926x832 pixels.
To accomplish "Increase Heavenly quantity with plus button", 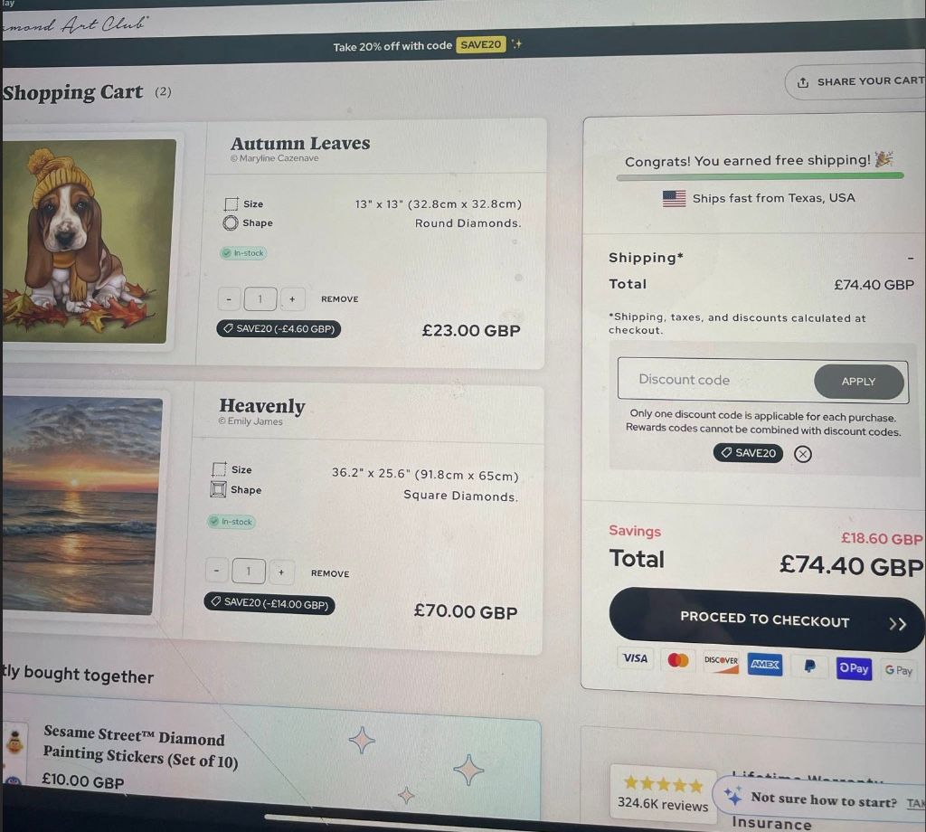I will click(281, 572).
